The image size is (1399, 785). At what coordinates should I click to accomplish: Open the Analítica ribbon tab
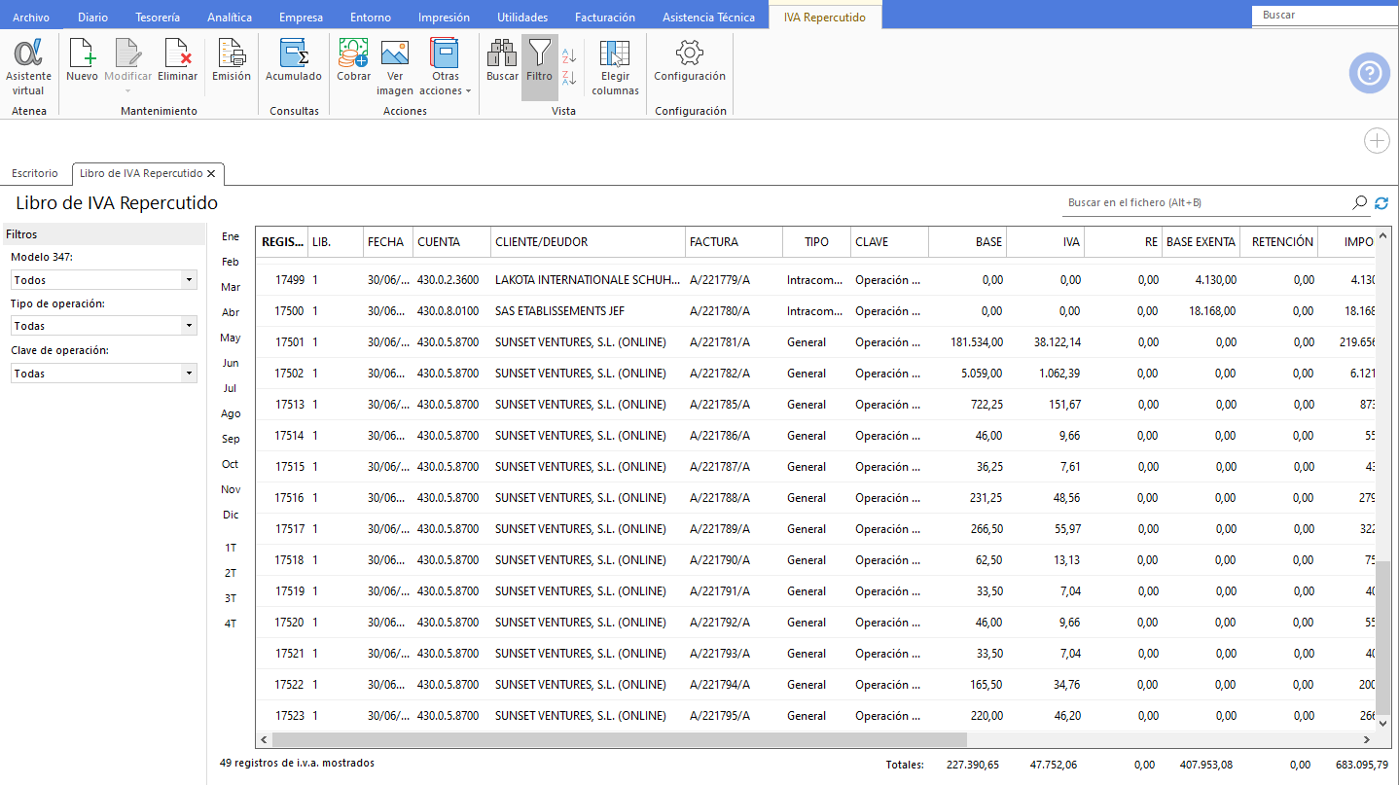(x=230, y=18)
